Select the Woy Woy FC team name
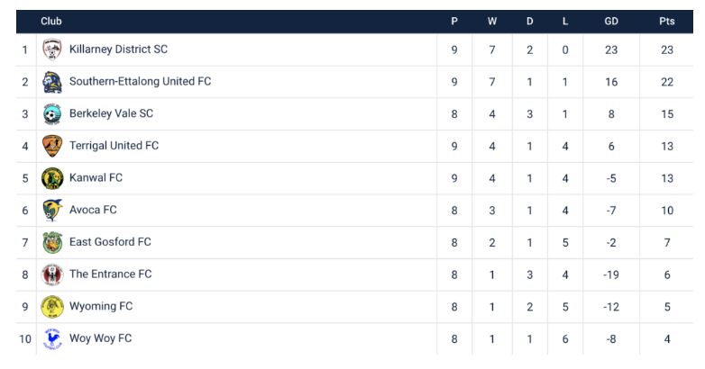Viewport: 705px width, 369px height. 100,338
